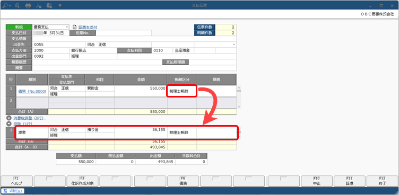Image resolution: width=399 pixels, height=195 pixels.
Task: Click the F12 終了 function button
Action: [x=383, y=181]
